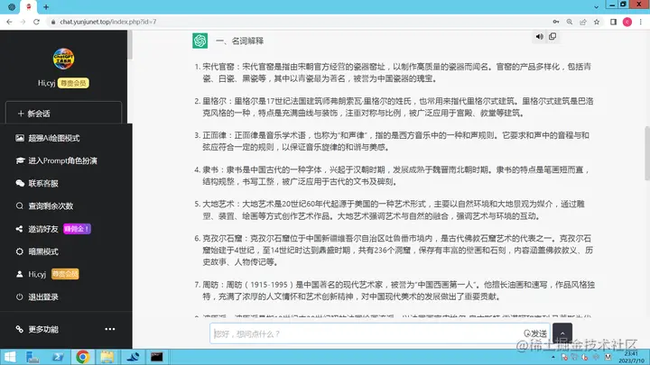Switch to the first browser tab
Screen dimensions: 650x365
click(x=12, y=7)
